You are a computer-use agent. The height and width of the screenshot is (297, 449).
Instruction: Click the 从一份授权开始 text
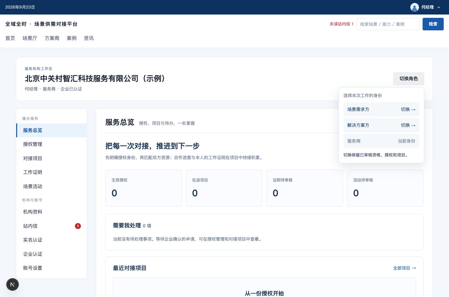264,293
